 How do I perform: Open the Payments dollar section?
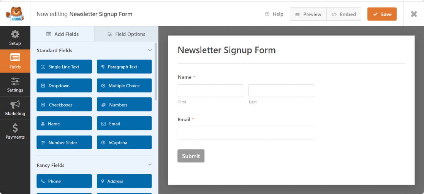click(x=15, y=132)
